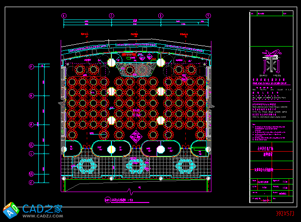Select the top-left white octagonal column

tap(111, 62)
